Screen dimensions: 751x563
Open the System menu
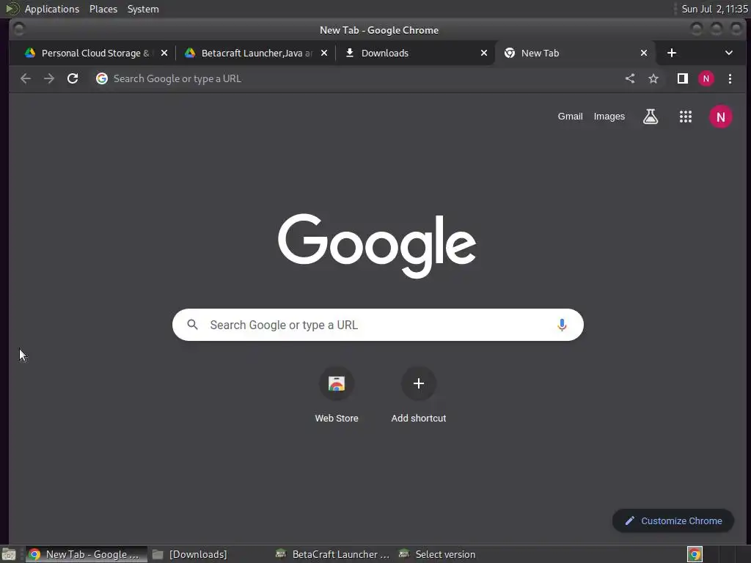tap(143, 9)
